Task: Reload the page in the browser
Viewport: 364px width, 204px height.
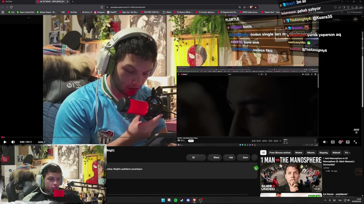Action: tap(11, 7)
